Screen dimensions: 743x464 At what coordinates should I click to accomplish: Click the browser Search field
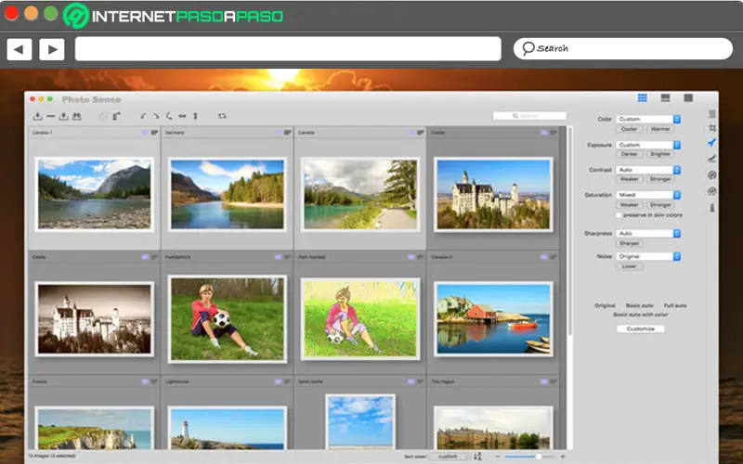click(x=623, y=49)
